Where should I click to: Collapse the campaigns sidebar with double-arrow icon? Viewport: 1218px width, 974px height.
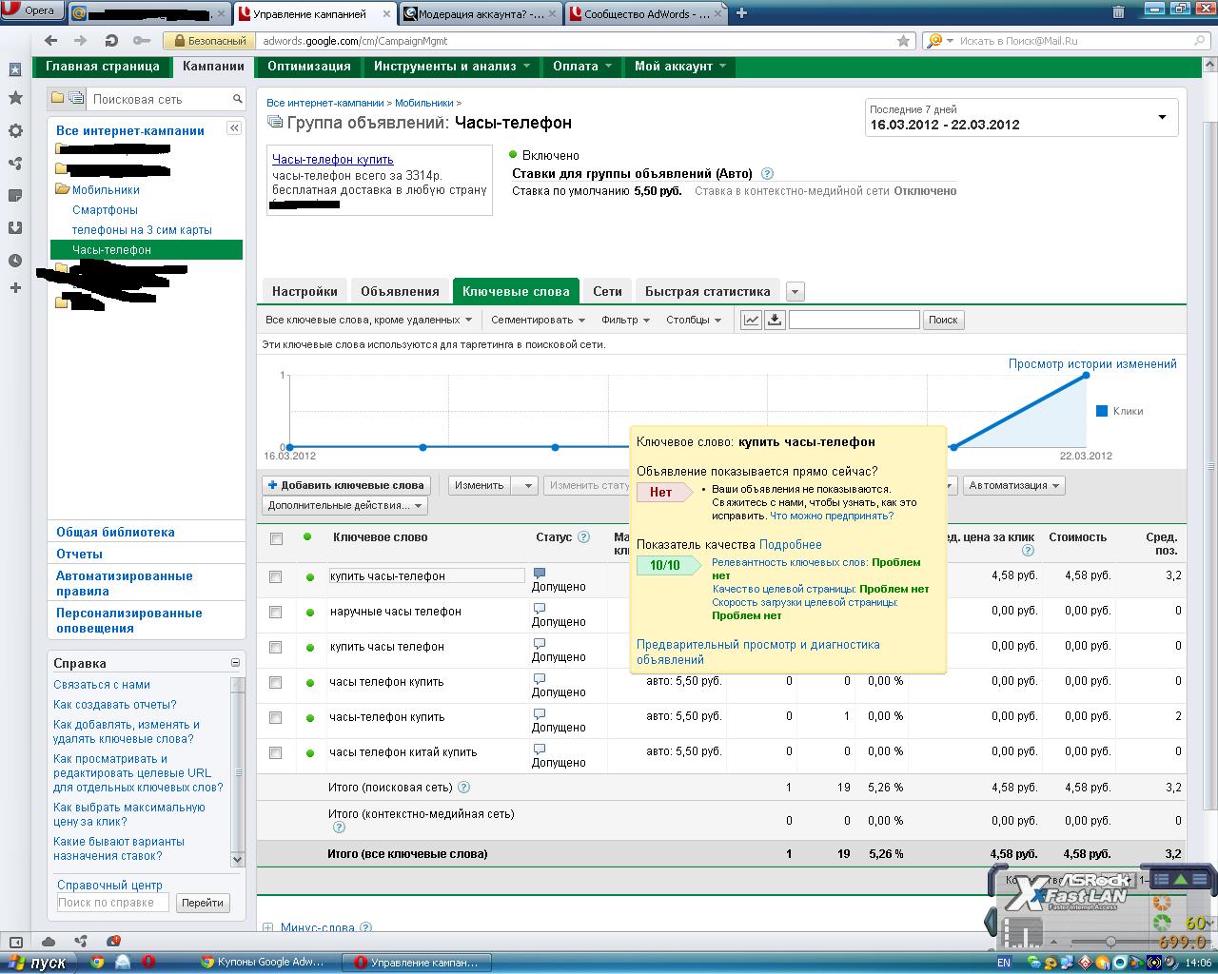tap(233, 128)
